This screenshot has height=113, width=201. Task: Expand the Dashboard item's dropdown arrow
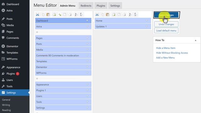coord(87,20)
